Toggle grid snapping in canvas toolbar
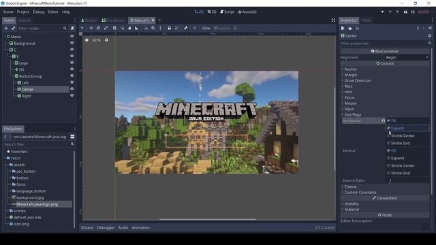The height and width of the screenshot is (245, 436). 153,28
